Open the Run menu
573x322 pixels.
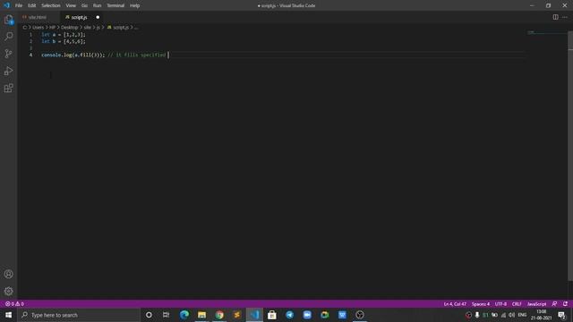pyautogui.click(x=97, y=5)
